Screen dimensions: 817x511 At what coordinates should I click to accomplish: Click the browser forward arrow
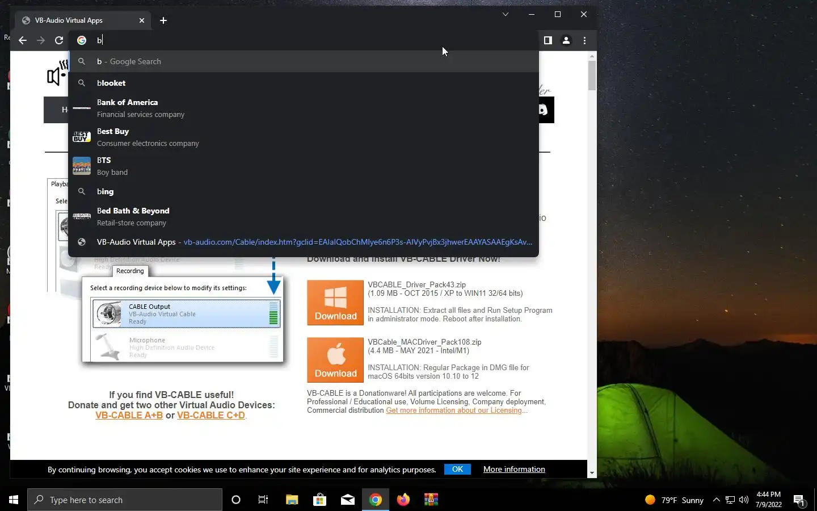[x=41, y=40]
